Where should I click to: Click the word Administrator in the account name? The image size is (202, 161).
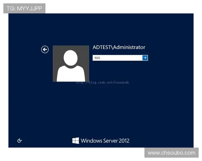(x=129, y=48)
